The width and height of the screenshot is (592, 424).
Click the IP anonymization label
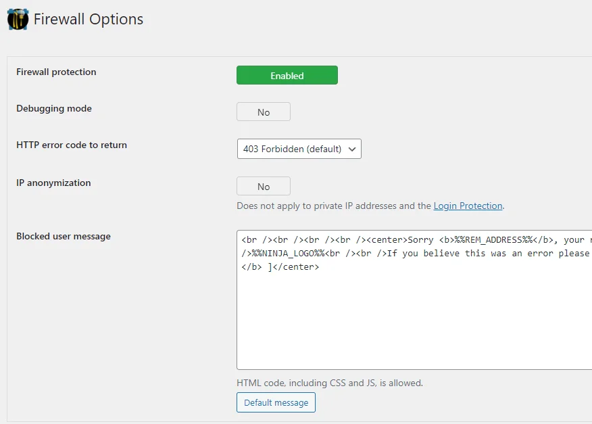tap(53, 183)
